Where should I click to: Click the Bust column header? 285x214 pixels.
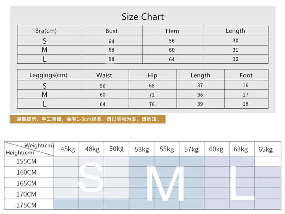tap(112, 31)
